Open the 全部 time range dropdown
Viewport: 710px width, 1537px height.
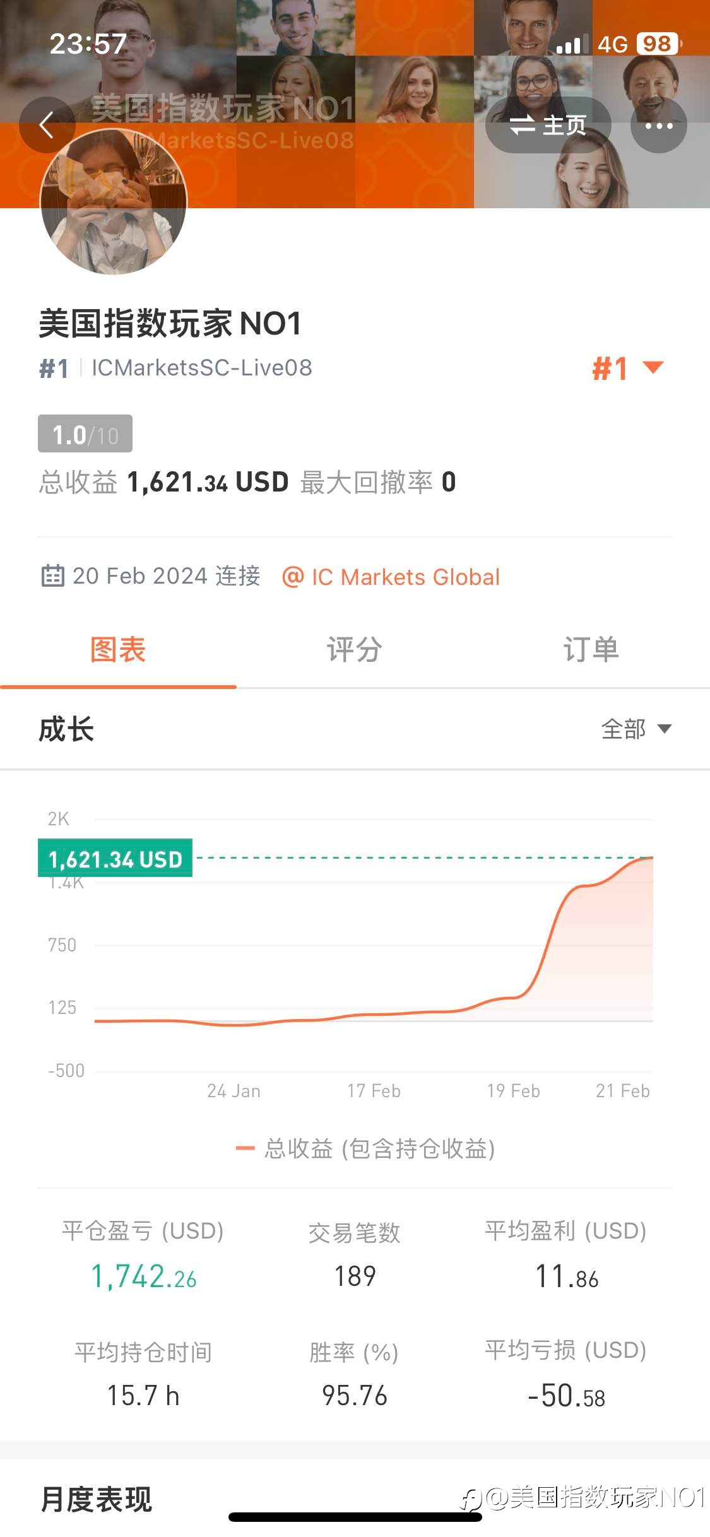[636, 729]
